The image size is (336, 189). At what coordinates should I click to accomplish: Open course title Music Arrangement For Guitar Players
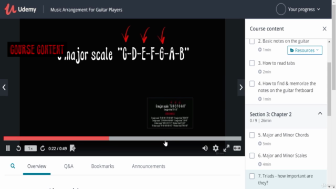point(86,9)
